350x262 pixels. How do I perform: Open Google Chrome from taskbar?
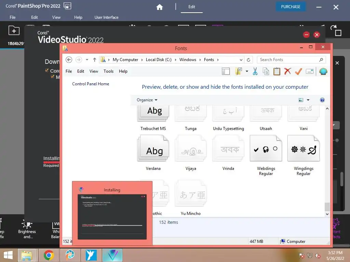pyautogui.click(x=49, y=255)
